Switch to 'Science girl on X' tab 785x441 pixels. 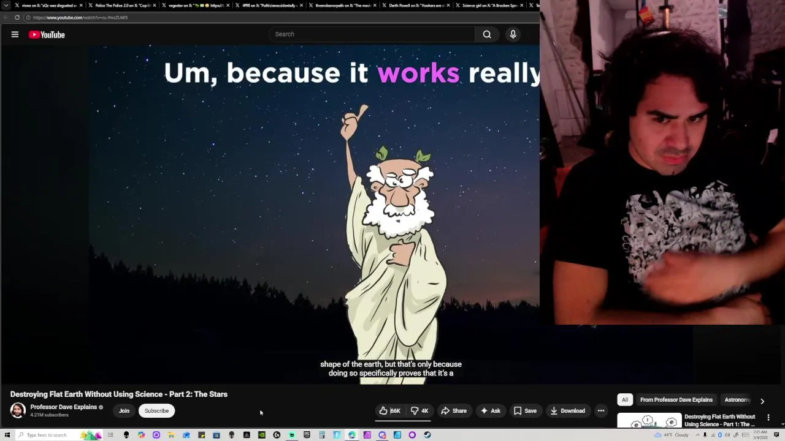491,6
